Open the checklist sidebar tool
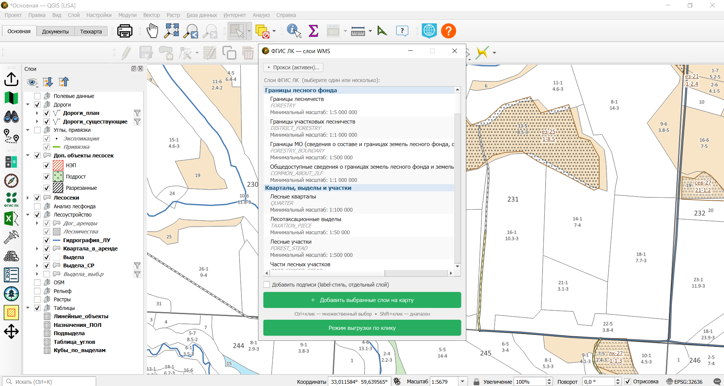This screenshot has height=386, width=724. [x=11, y=275]
